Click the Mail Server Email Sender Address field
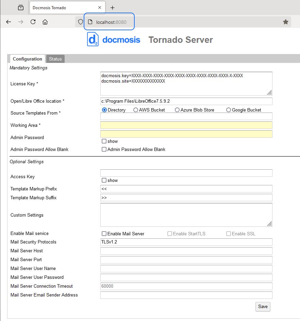Viewport: 300px width, 321px height. [x=186, y=295]
